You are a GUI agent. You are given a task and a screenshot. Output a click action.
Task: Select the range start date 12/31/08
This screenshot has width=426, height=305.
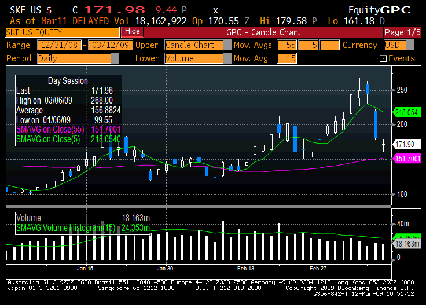point(59,45)
